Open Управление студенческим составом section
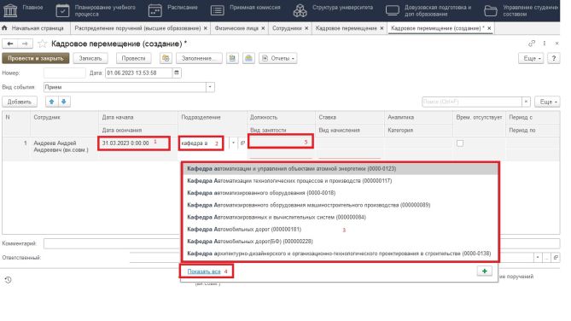The width and height of the screenshot is (571, 321). pyautogui.click(x=521, y=10)
